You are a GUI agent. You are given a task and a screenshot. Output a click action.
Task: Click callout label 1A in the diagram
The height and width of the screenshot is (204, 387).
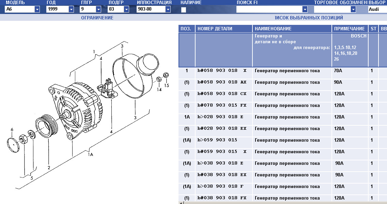coord(90,154)
